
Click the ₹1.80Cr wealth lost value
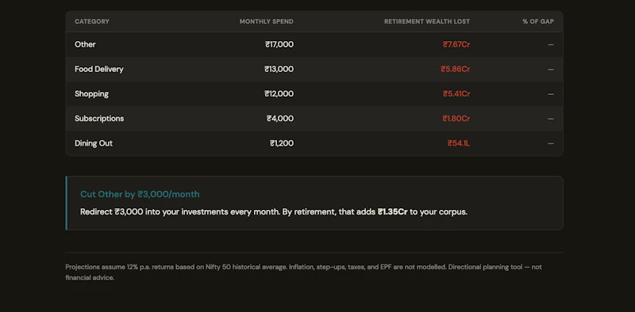pyautogui.click(x=456, y=119)
